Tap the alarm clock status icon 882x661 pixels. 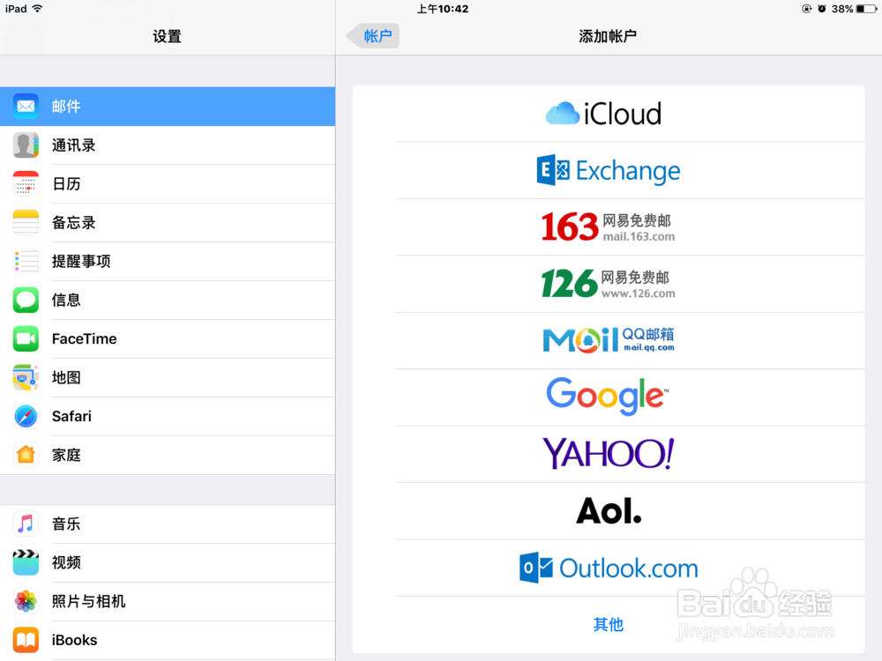click(822, 9)
